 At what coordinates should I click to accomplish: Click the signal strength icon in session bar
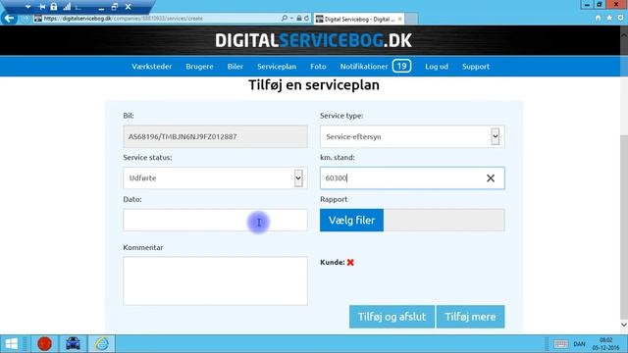67,7
